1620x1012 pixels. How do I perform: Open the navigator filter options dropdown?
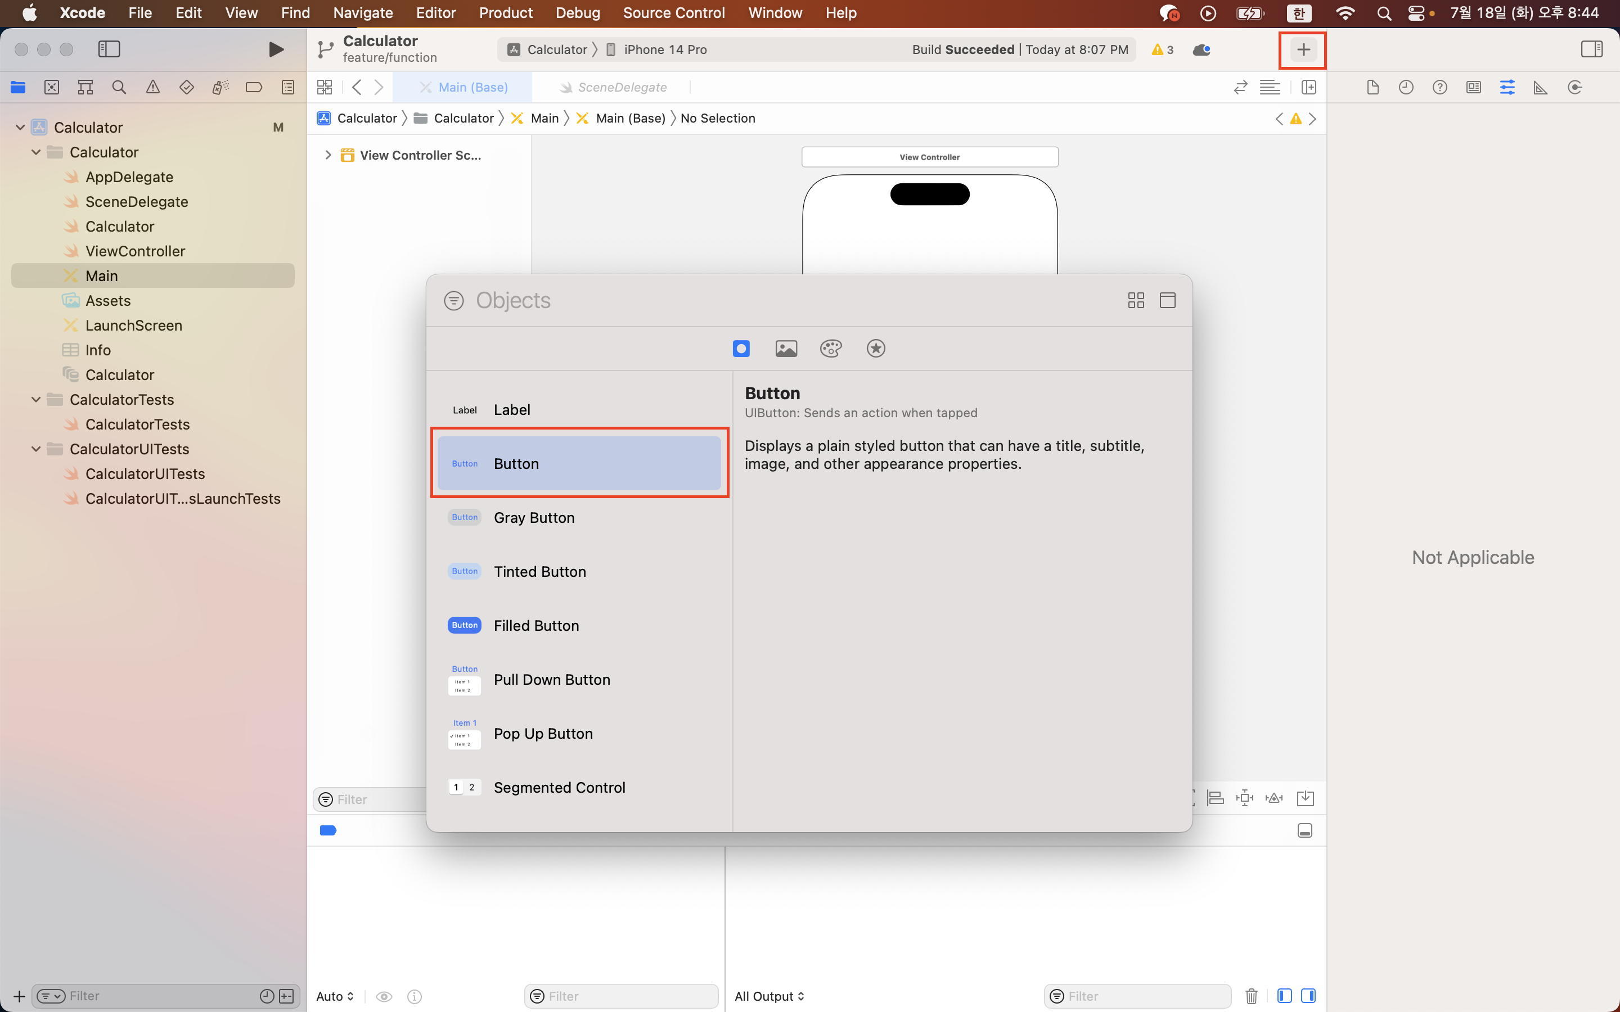point(51,996)
